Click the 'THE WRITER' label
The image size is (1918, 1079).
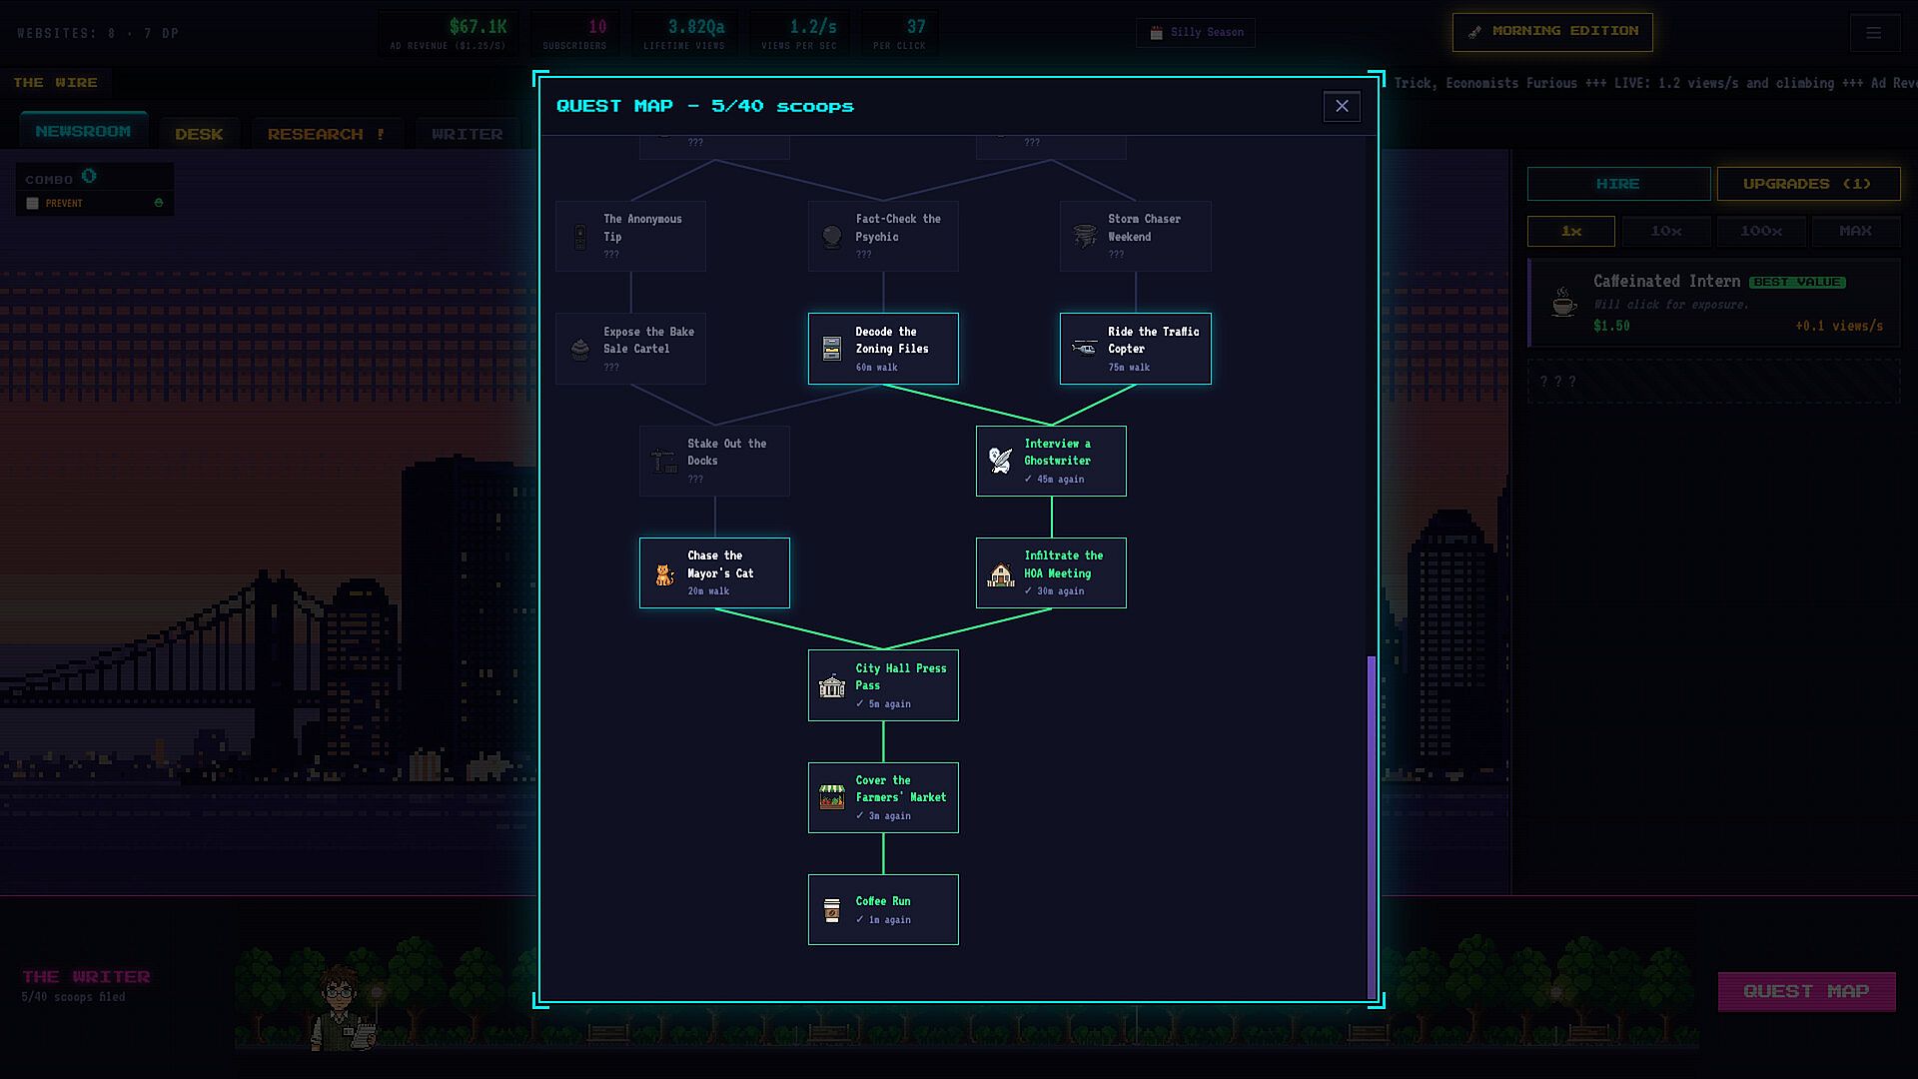click(x=86, y=977)
